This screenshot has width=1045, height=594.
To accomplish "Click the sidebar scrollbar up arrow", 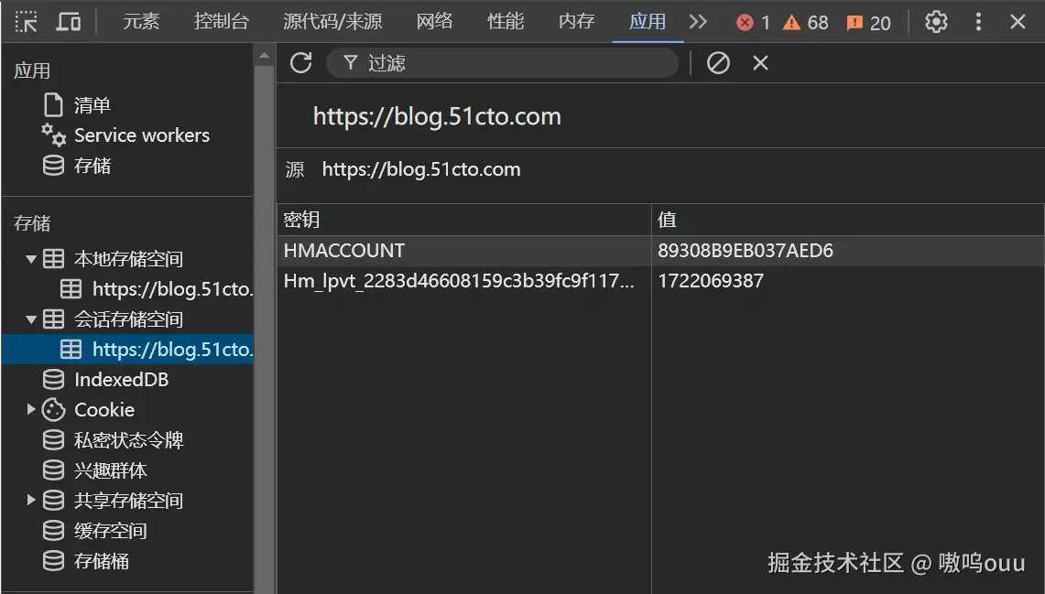I will click(x=264, y=56).
